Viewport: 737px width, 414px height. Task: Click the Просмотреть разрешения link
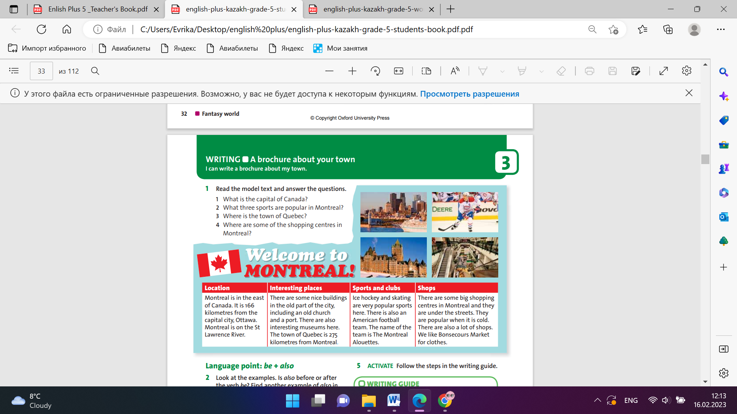(x=469, y=94)
